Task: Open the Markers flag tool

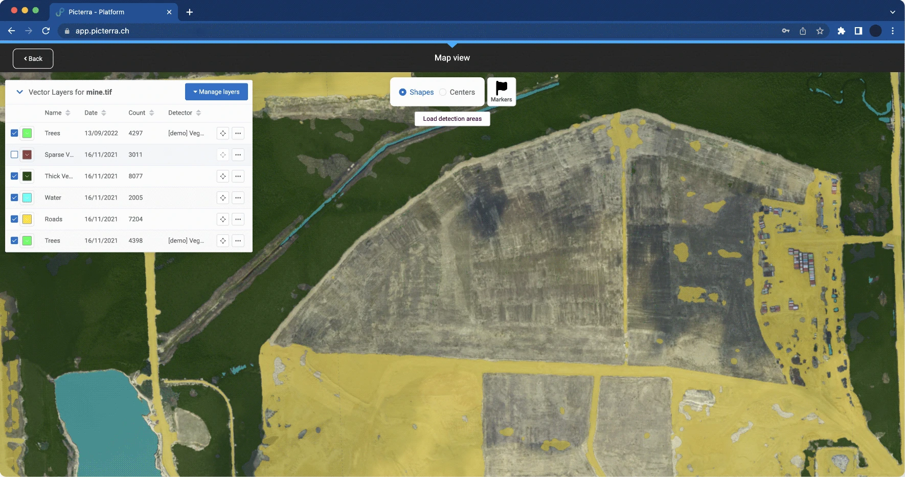Action: (501, 92)
